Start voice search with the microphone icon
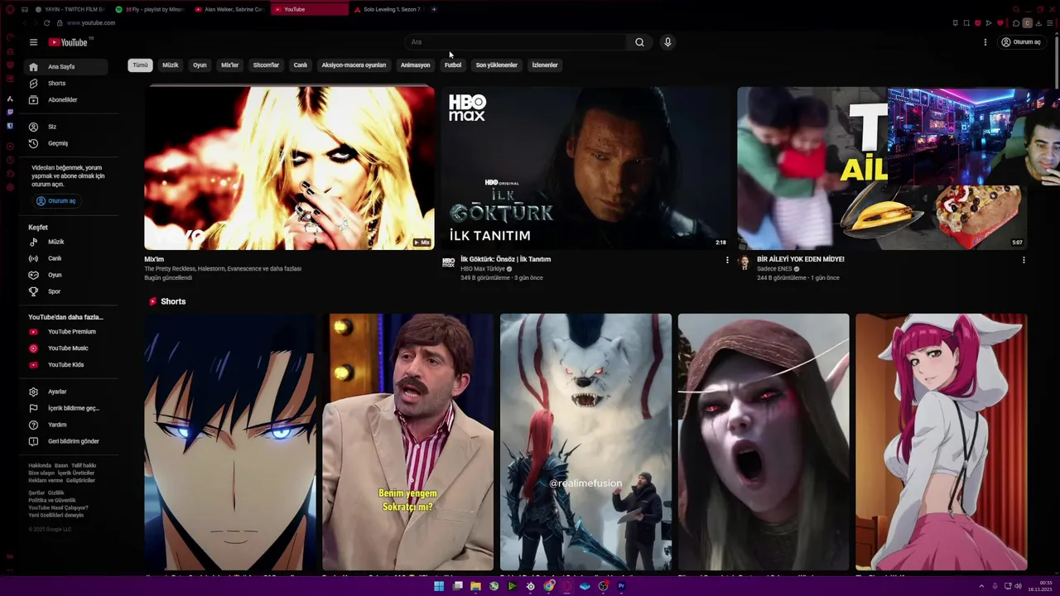 pyautogui.click(x=667, y=42)
